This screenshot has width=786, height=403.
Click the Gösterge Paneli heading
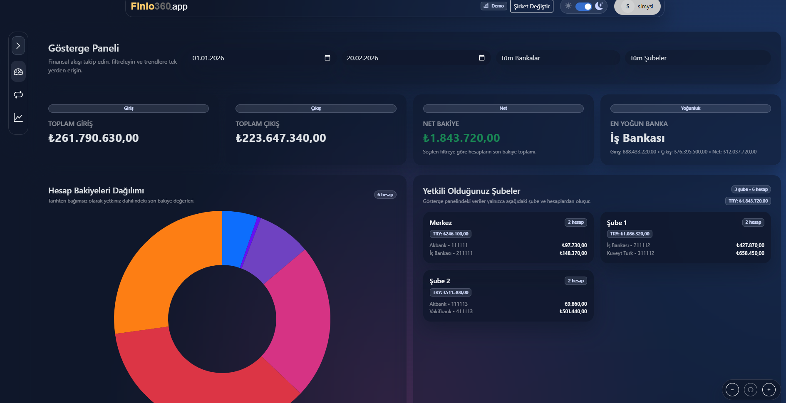tap(84, 48)
